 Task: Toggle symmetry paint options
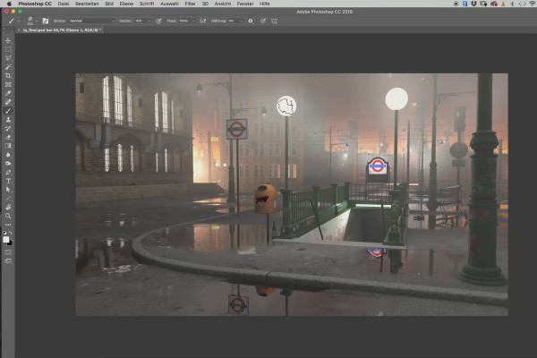[275, 21]
